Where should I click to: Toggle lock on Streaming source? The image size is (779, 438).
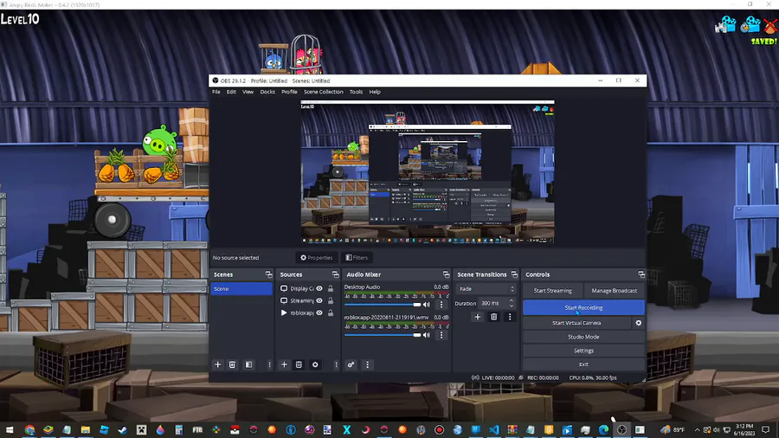tap(331, 300)
